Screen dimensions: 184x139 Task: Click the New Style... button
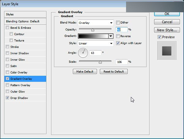tap(167, 30)
